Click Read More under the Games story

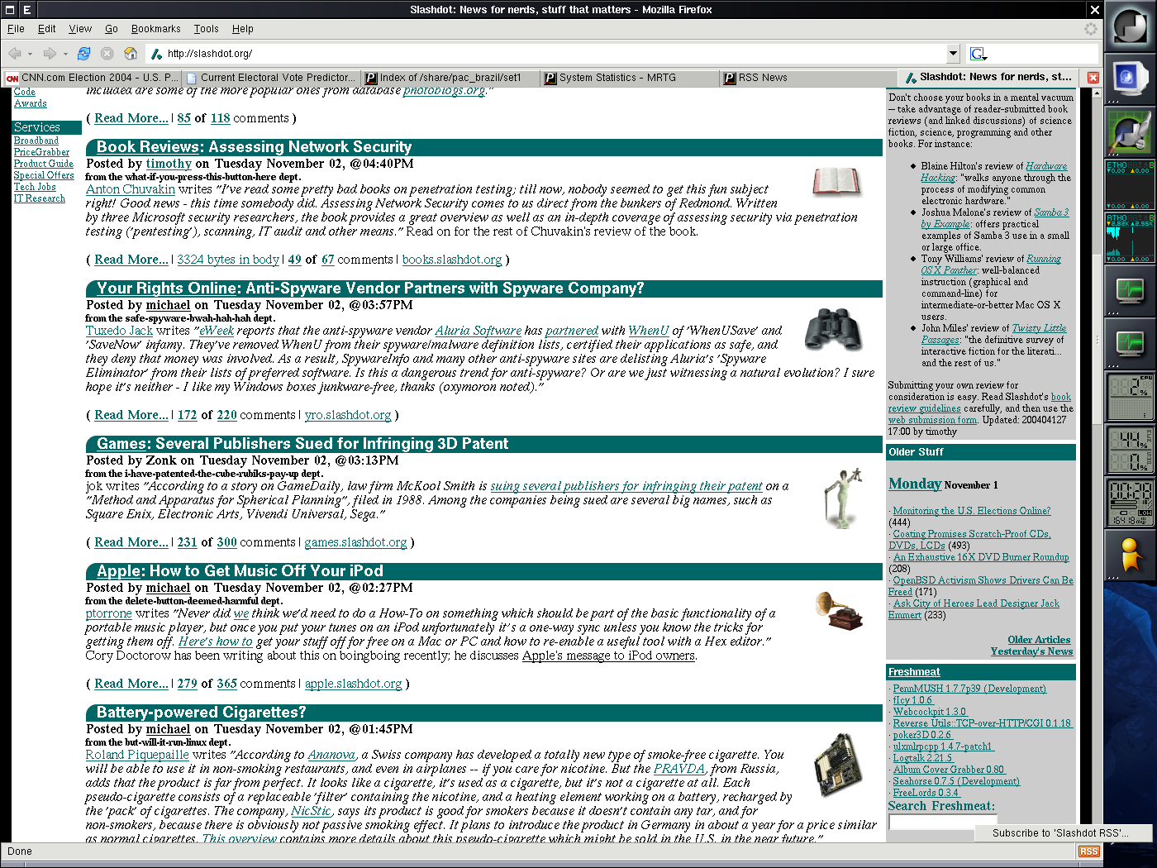click(x=131, y=542)
